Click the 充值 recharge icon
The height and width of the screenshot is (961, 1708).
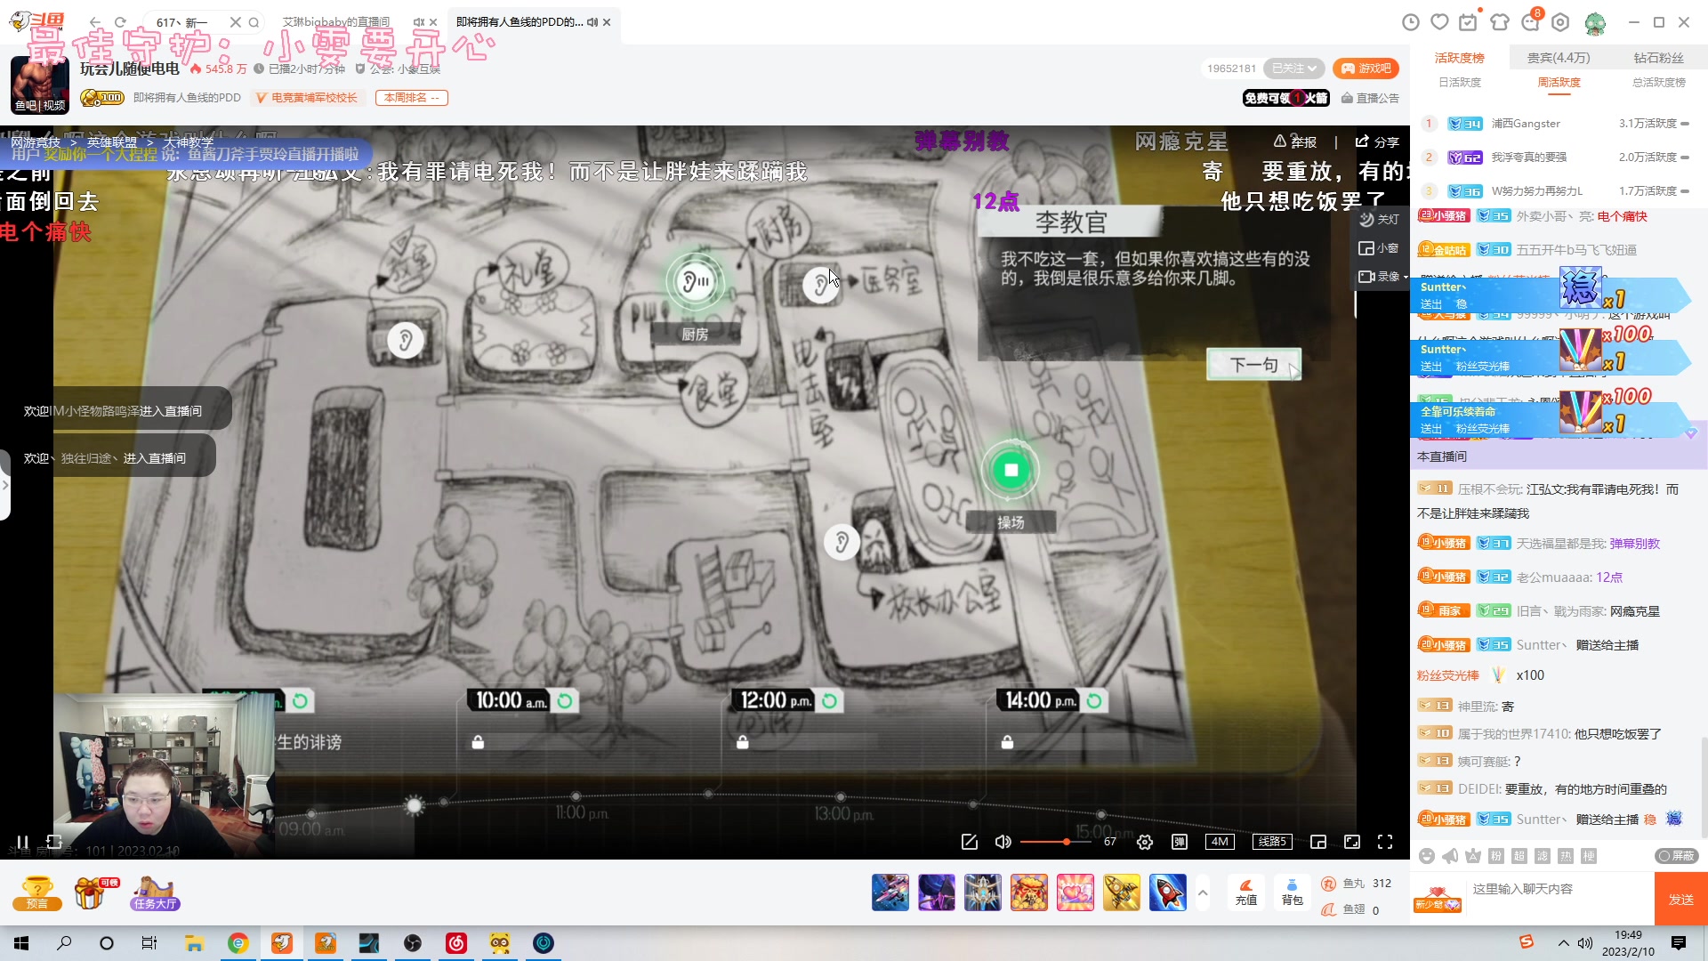tap(1245, 892)
